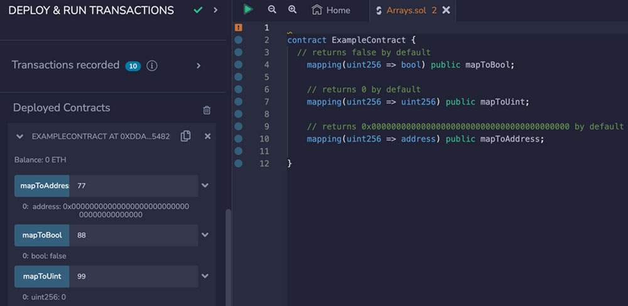The width and height of the screenshot is (628, 306).
Task: Click the mapToBool call button
Action: (42, 235)
